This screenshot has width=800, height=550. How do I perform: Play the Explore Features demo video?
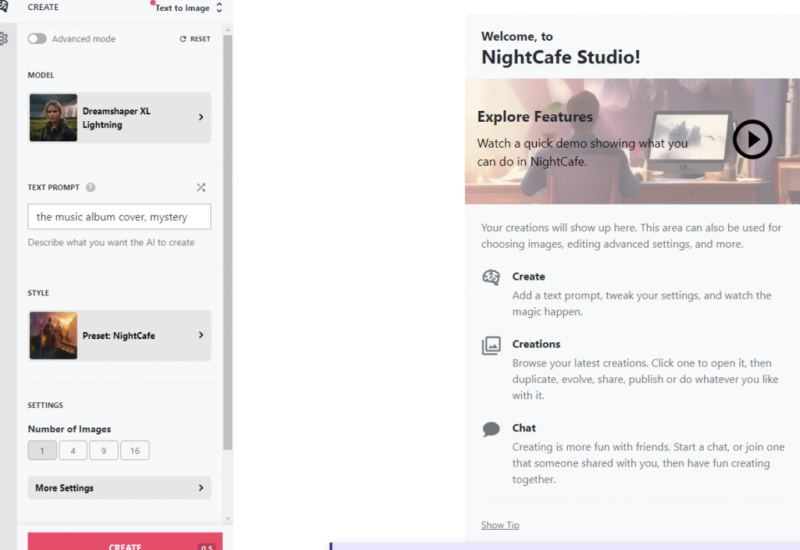752,140
